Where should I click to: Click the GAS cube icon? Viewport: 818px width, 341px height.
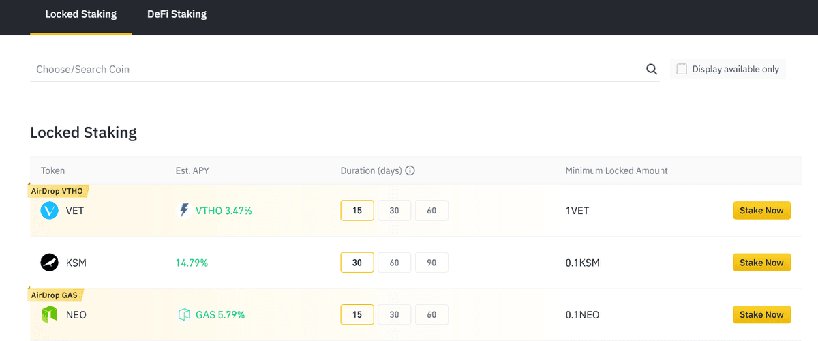tap(183, 314)
